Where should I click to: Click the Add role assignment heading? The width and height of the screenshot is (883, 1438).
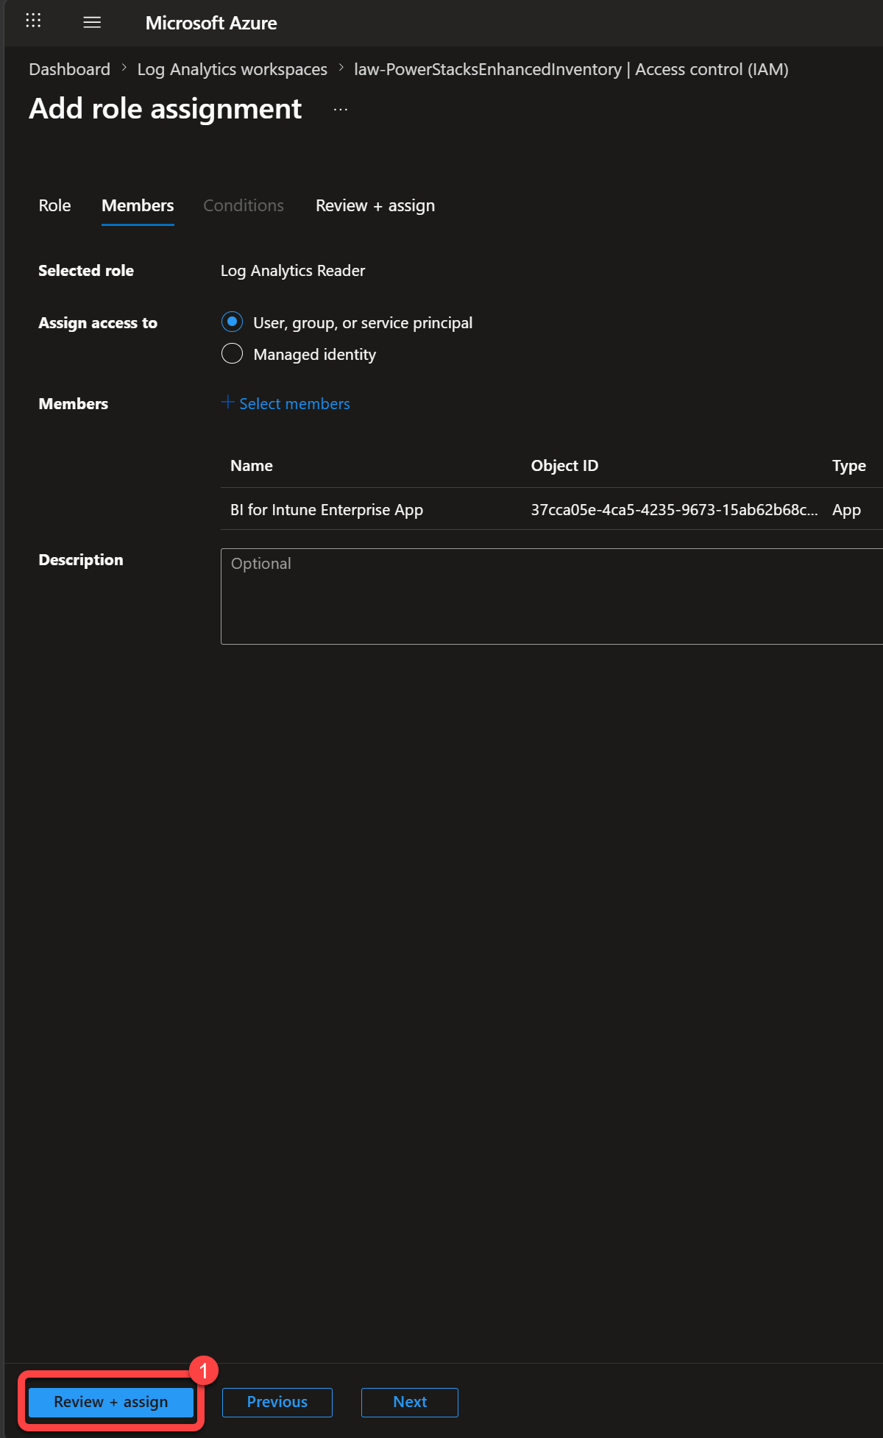pos(166,109)
